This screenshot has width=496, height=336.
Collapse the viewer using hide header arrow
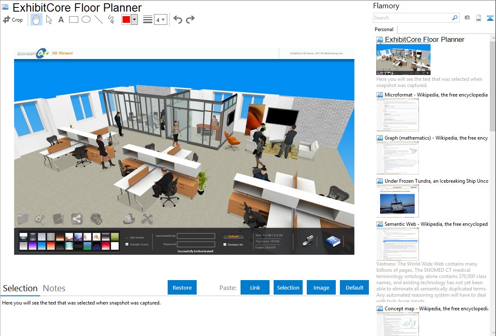(127, 237)
